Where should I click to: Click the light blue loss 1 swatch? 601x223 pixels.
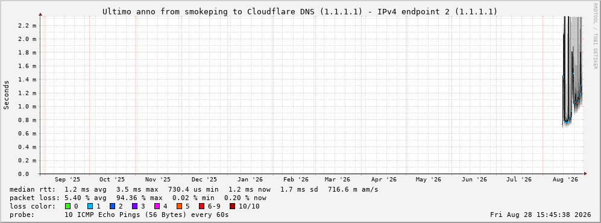[x=90, y=206]
